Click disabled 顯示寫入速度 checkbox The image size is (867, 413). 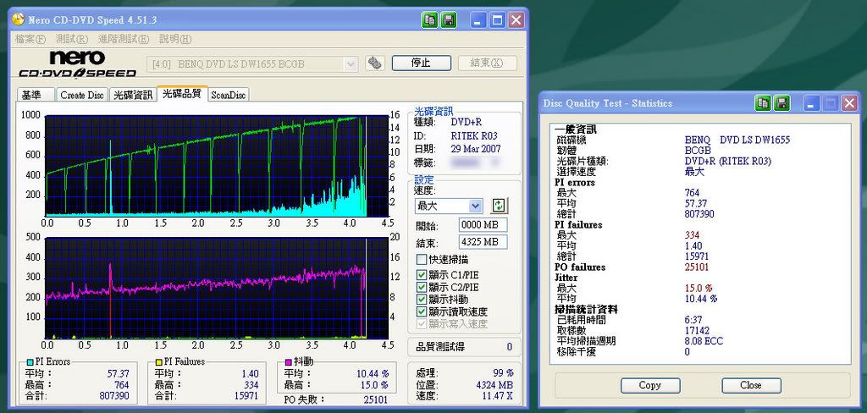422,323
